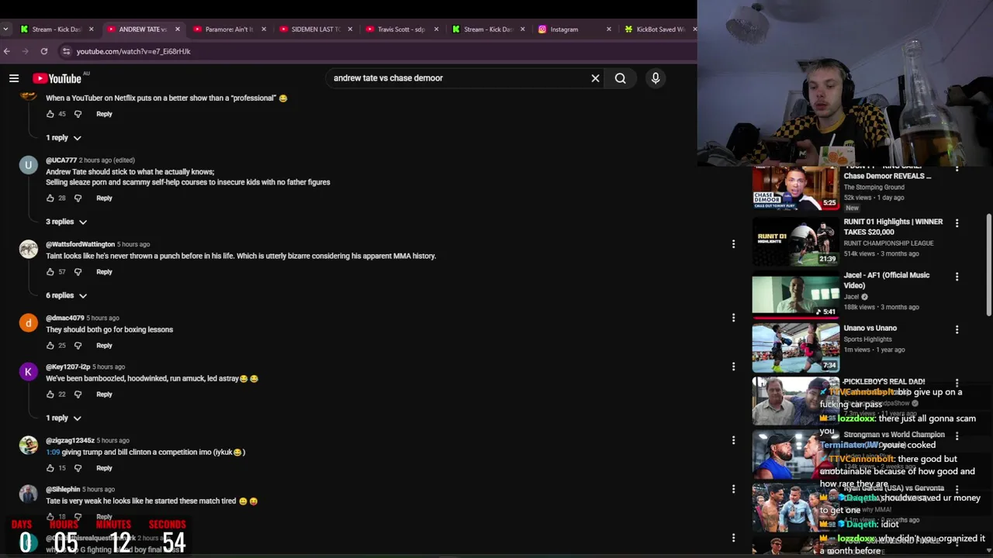Activate voice search microphone icon
This screenshot has height=558, width=993.
point(656,78)
